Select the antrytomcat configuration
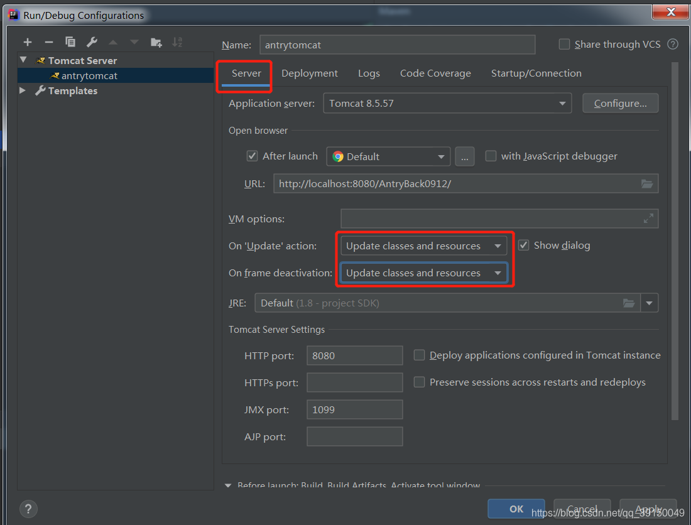The width and height of the screenshot is (691, 525). click(x=116, y=75)
